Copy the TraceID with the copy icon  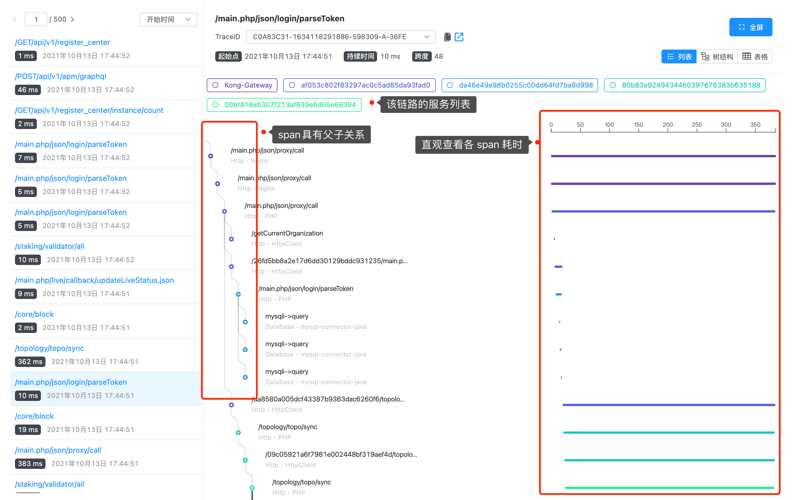447,37
